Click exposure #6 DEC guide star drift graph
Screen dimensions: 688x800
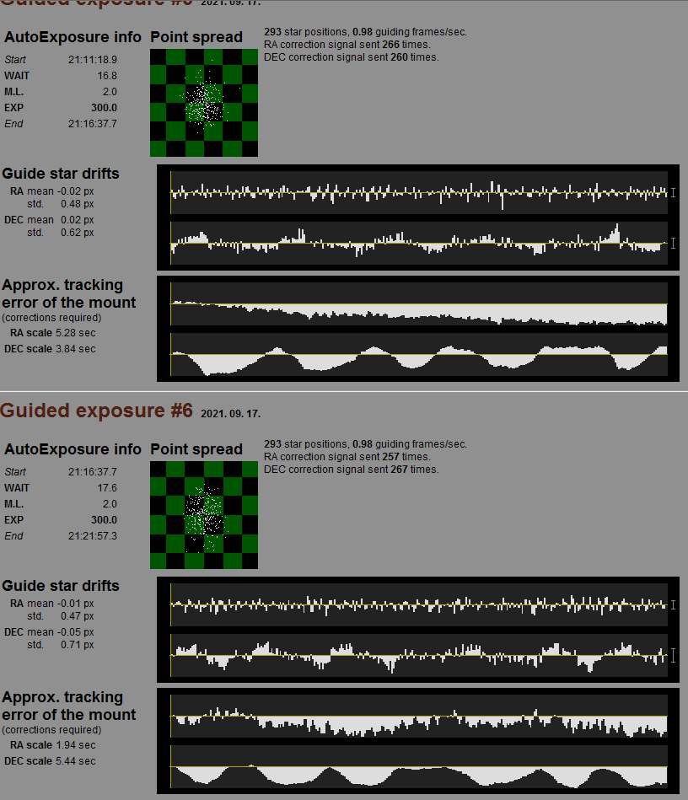(418, 655)
